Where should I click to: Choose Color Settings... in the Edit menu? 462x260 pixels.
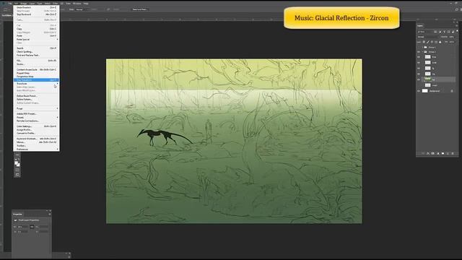(x=36, y=126)
